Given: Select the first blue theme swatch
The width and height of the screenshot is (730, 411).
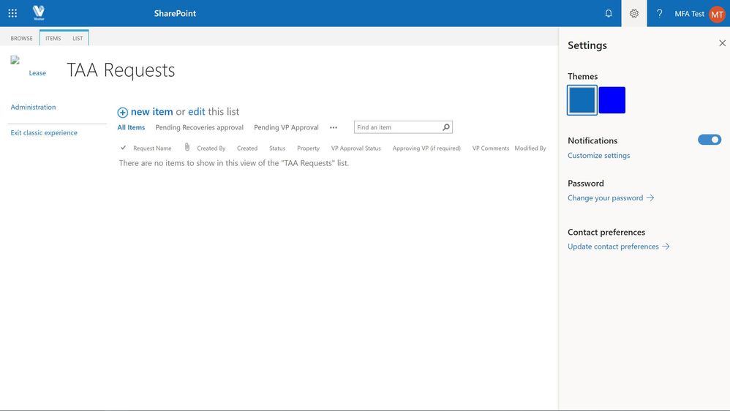Looking at the screenshot, I should [x=582, y=99].
